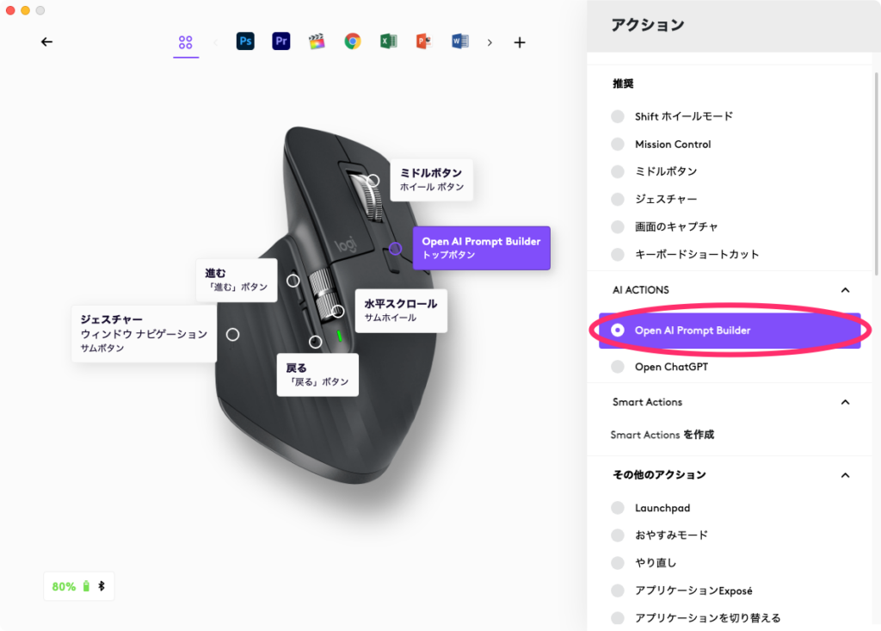Select the Photoshop app profile

tap(245, 41)
